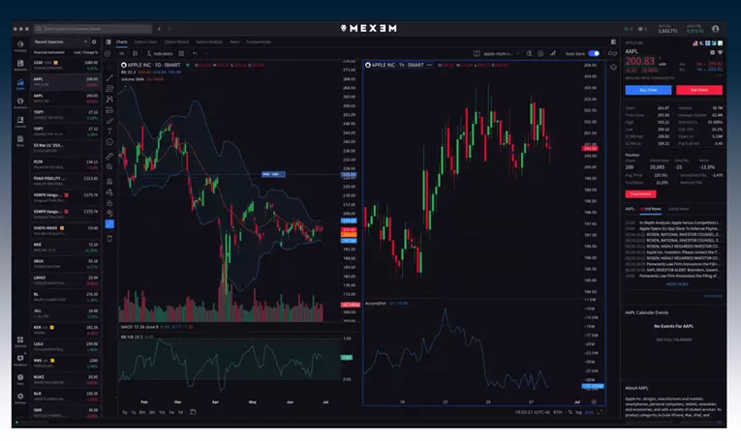Click the trash remove-drawings icon

(x=109, y=239)
